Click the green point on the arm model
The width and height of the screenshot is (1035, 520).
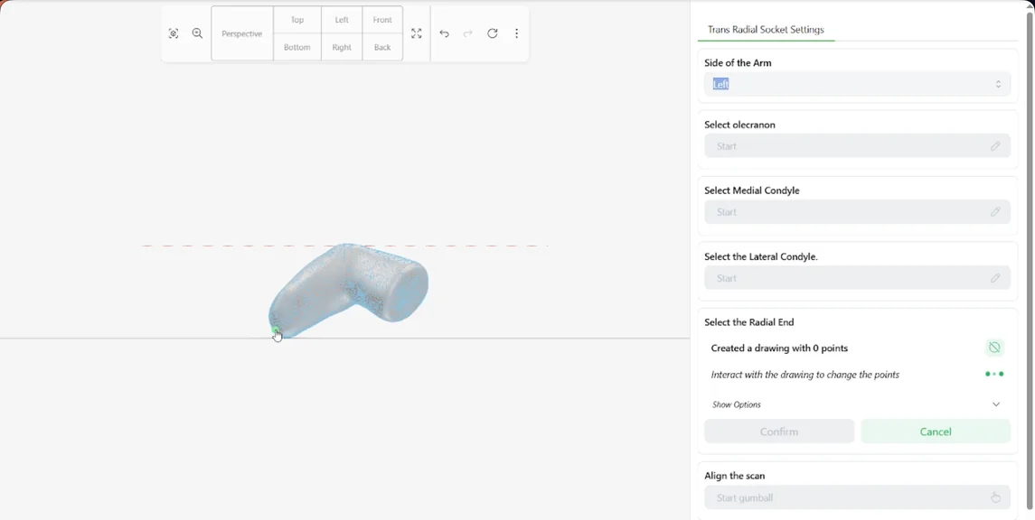276,330
